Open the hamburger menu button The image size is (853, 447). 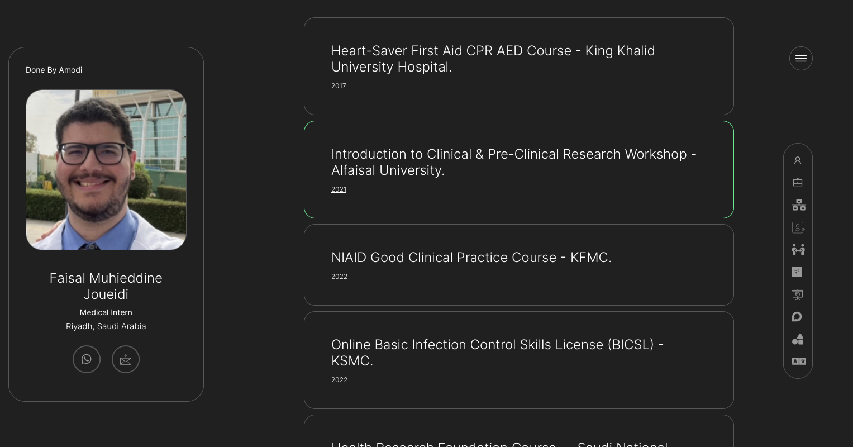click(800, 58)
